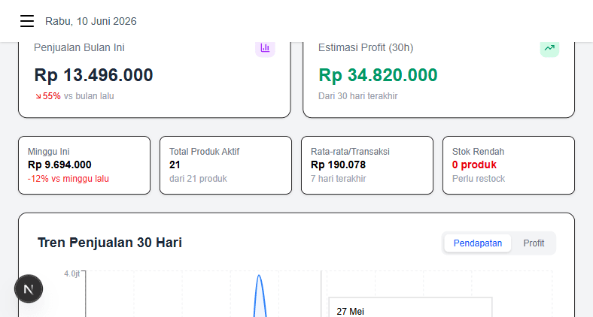
Task: Click the Stok Rendah label
Action: tap(478, 152)
